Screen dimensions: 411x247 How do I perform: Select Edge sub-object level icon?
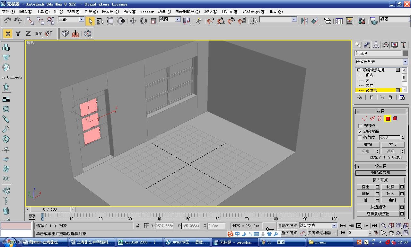pyautogui.click(x=372, y=118)
